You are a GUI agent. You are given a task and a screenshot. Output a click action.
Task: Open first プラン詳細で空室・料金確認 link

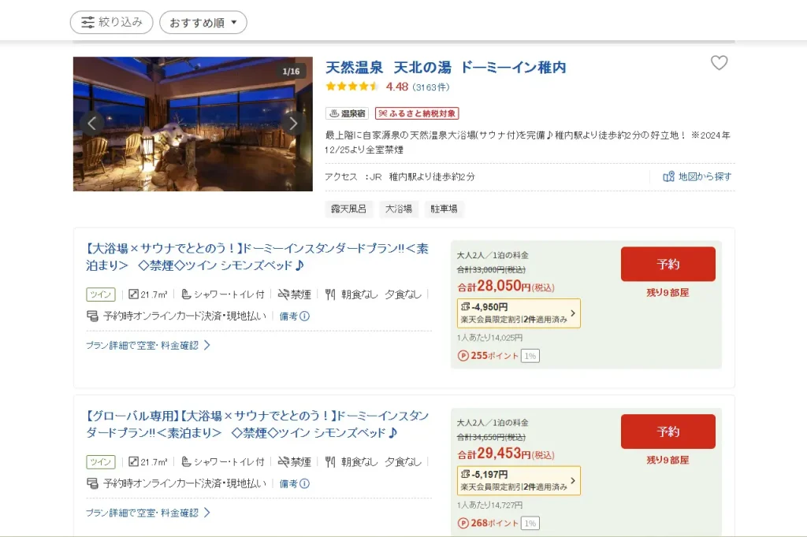(148, 345)
